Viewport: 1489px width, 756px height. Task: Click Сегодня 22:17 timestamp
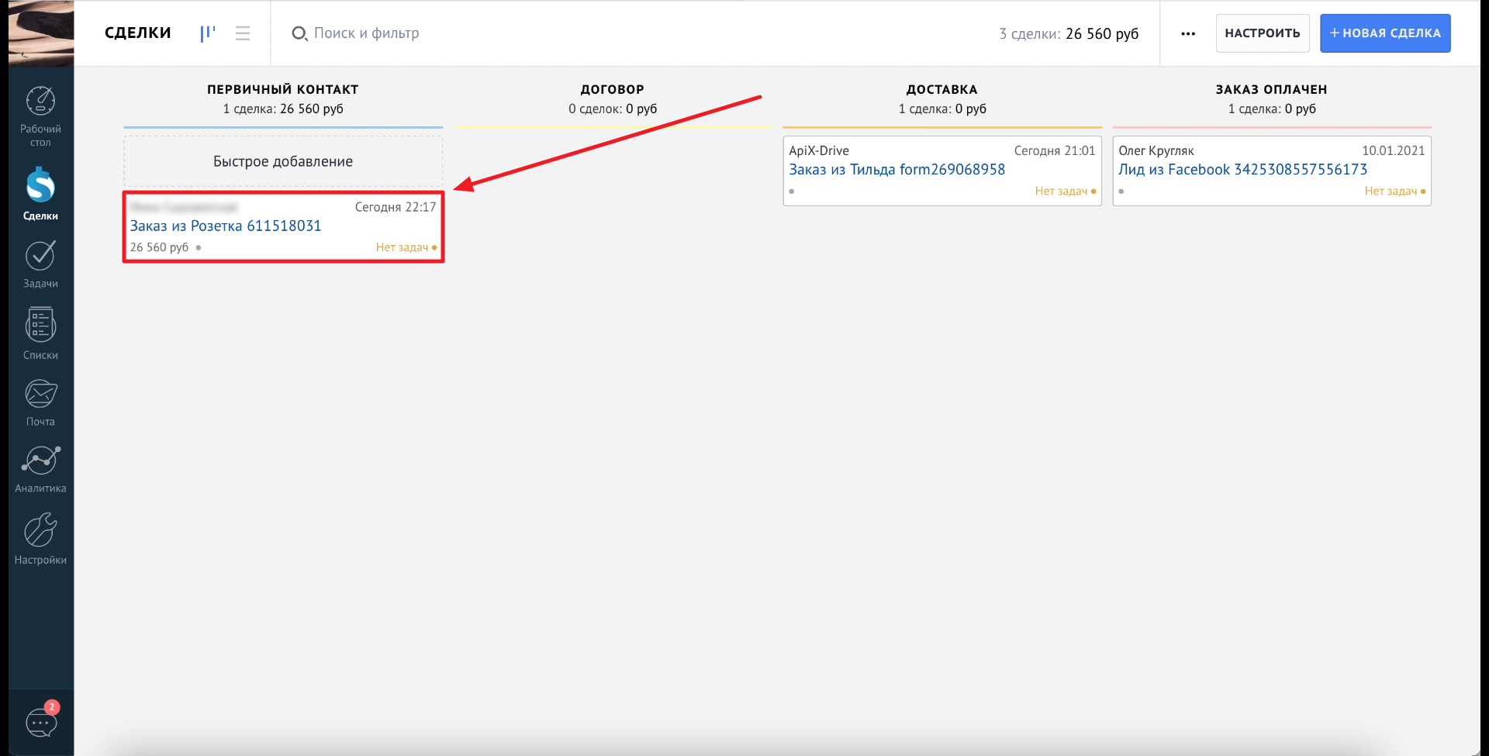tap(396, 207)
